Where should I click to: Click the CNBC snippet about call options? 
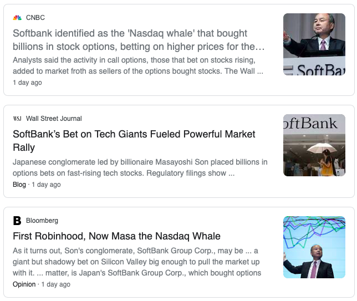(138, 65)
